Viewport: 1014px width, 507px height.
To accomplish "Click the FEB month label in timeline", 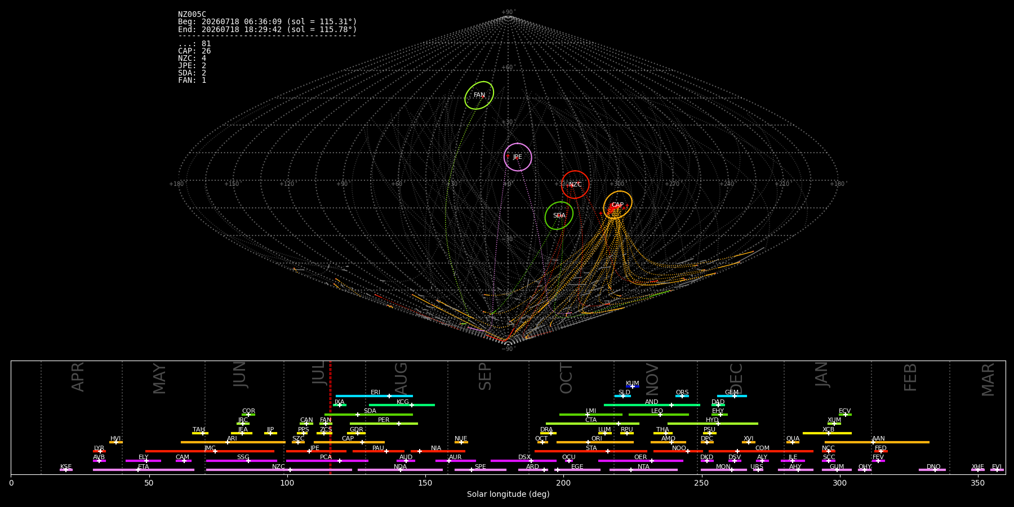I will (911, 377).
